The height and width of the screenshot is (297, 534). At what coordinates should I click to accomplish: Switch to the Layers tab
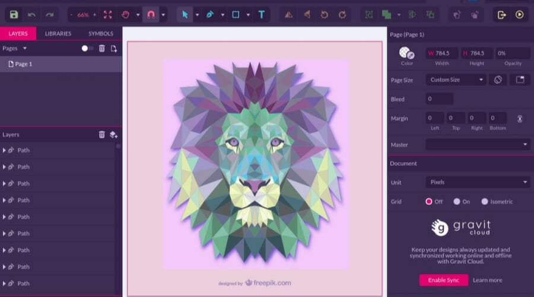click(18, 33)
